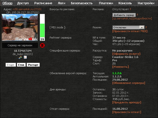Click the current version 1.1.2.6 in green
This screenshot has width=158, height=118.
(x=117, y=73)
